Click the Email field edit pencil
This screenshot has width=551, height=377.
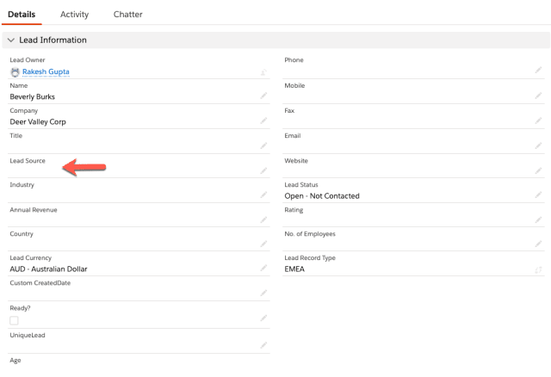point(538,145)
